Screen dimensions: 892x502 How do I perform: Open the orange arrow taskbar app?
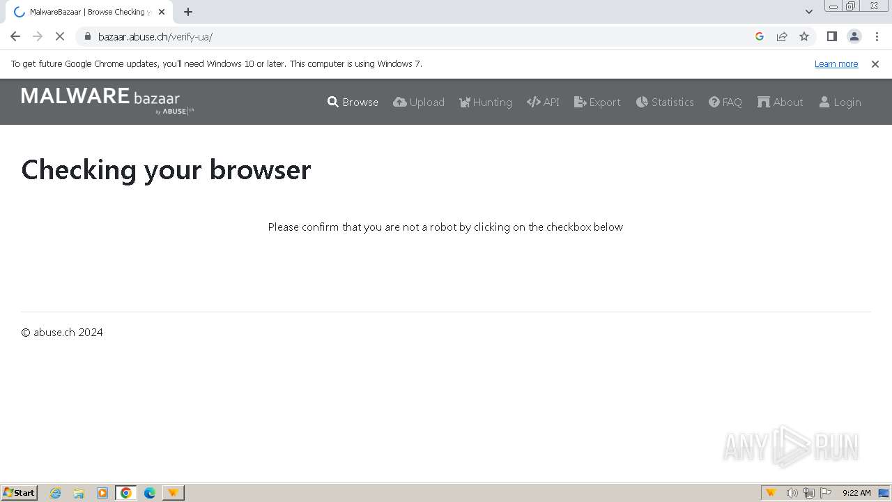pyautogui.click(x=173, y=493)
